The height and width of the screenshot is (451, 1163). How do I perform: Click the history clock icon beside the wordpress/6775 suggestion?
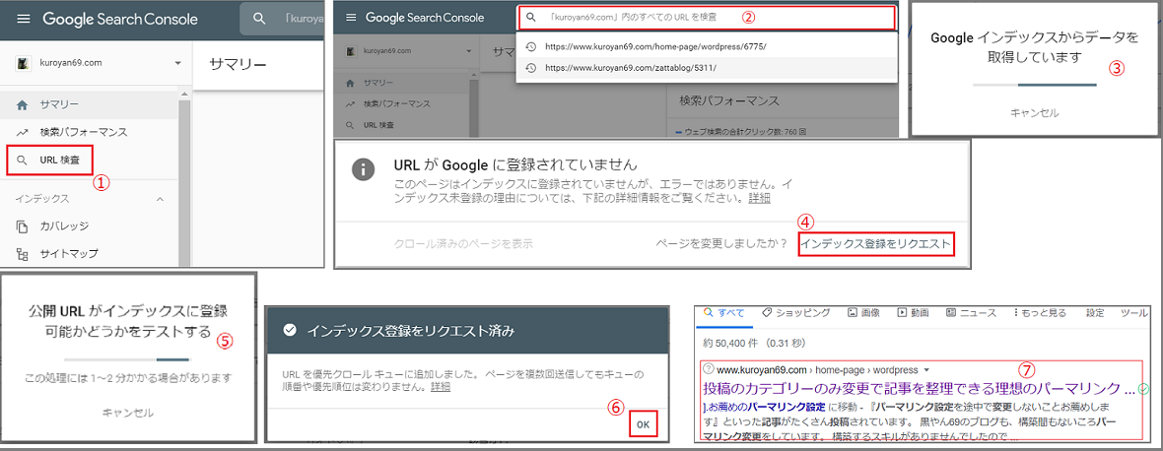pyautogui.click(x=530, y=46)
